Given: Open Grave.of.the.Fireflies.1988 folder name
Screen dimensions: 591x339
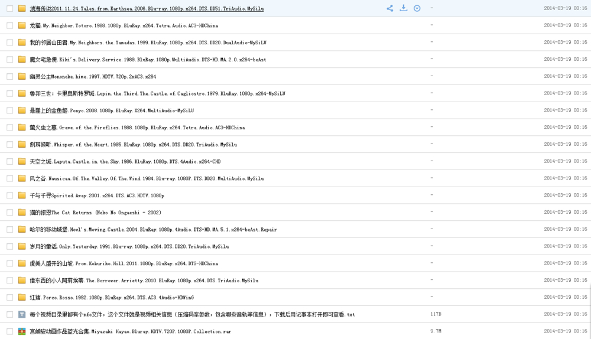Looking at the screenshot, I should pyautogui.click(x=137, y=128).
